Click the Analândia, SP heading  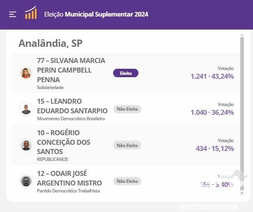pos(50,43)
